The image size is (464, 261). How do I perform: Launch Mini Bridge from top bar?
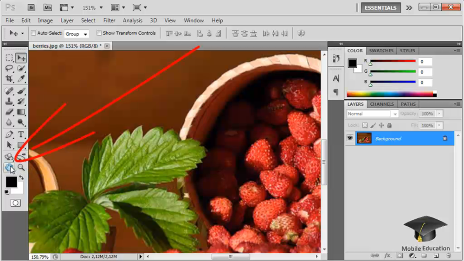pos(47,8)
